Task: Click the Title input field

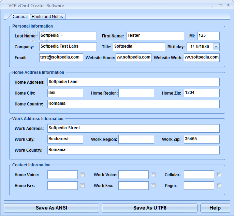Action: (139, 47)
